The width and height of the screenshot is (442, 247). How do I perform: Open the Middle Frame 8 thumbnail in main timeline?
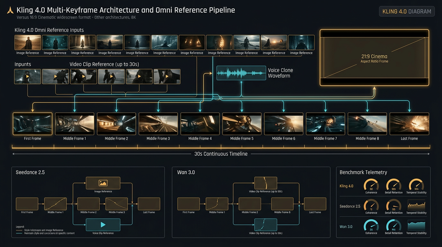[x=367, y=123]
